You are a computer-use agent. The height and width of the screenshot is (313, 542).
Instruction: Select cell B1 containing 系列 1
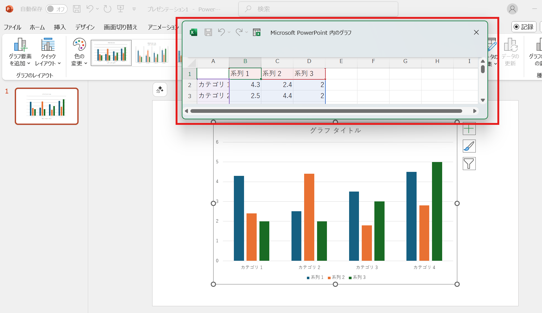(245, 74)
